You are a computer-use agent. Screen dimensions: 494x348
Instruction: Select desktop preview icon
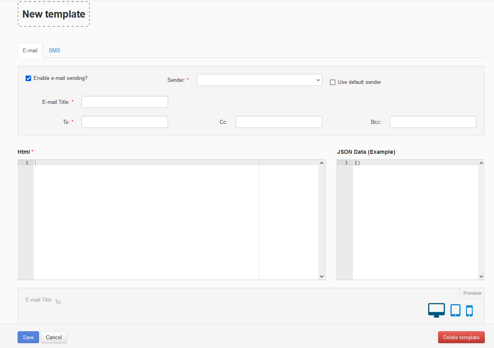point(436,310)
